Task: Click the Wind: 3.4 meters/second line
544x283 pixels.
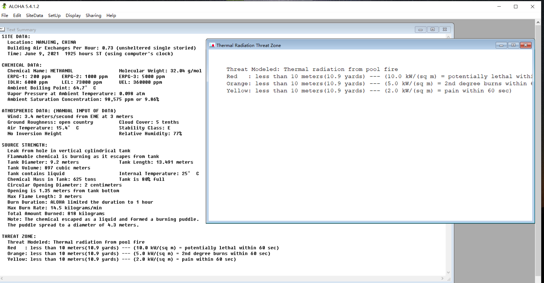Action: pyautogui.click(x=70, y=117)
